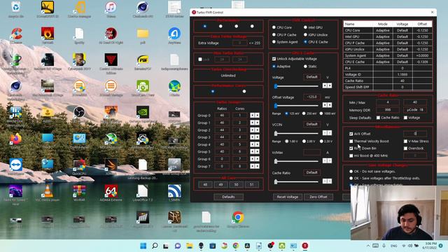Select save voltages after ThrottleStop exits
The height and width of the screenshot is (252, 448).
coord(351,178)
